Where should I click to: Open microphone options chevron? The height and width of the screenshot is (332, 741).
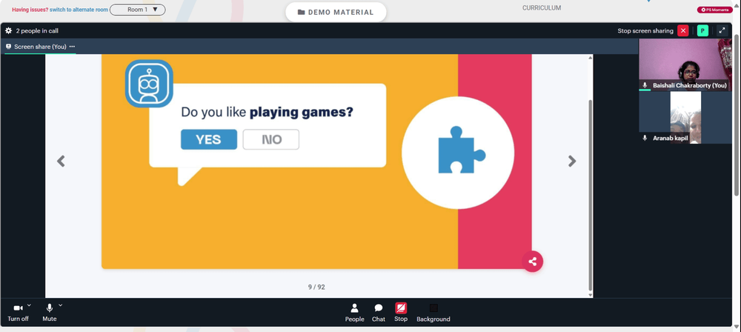tap(60, 305)
